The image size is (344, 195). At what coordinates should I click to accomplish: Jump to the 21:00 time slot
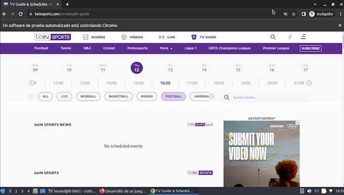pos(299,83)
